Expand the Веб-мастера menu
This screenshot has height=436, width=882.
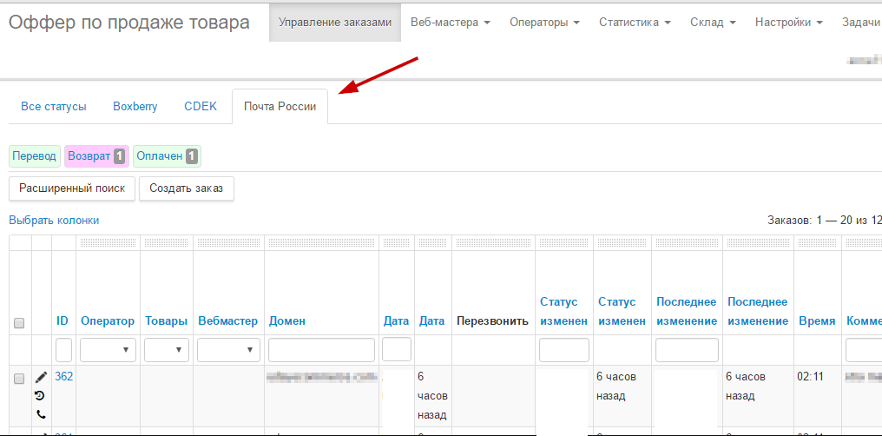click(450, 22)
